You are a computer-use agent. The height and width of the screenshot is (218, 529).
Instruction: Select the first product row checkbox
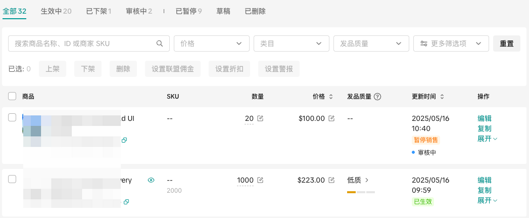point(12,117)
